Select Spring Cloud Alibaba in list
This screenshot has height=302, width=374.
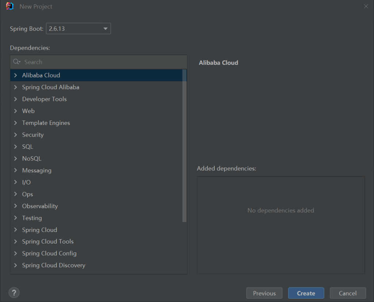point(50,87)
